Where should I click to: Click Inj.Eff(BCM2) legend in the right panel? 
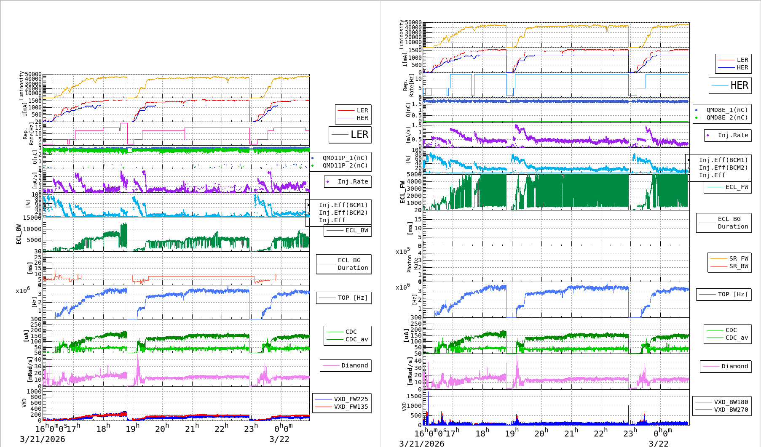pyautogui.click(x=723, y=168)
